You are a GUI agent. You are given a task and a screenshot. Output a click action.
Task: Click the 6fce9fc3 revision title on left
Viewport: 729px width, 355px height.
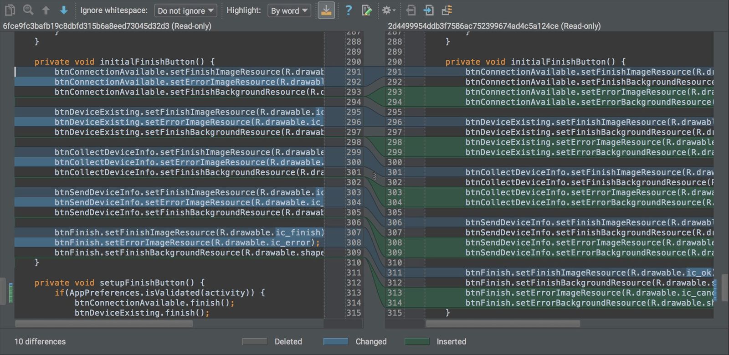pyautogui.click(x=107, y=26)
